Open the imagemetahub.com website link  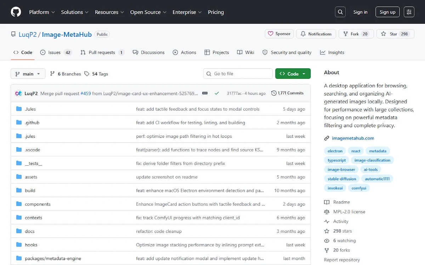pyautogui.click(x=353, y=138)
